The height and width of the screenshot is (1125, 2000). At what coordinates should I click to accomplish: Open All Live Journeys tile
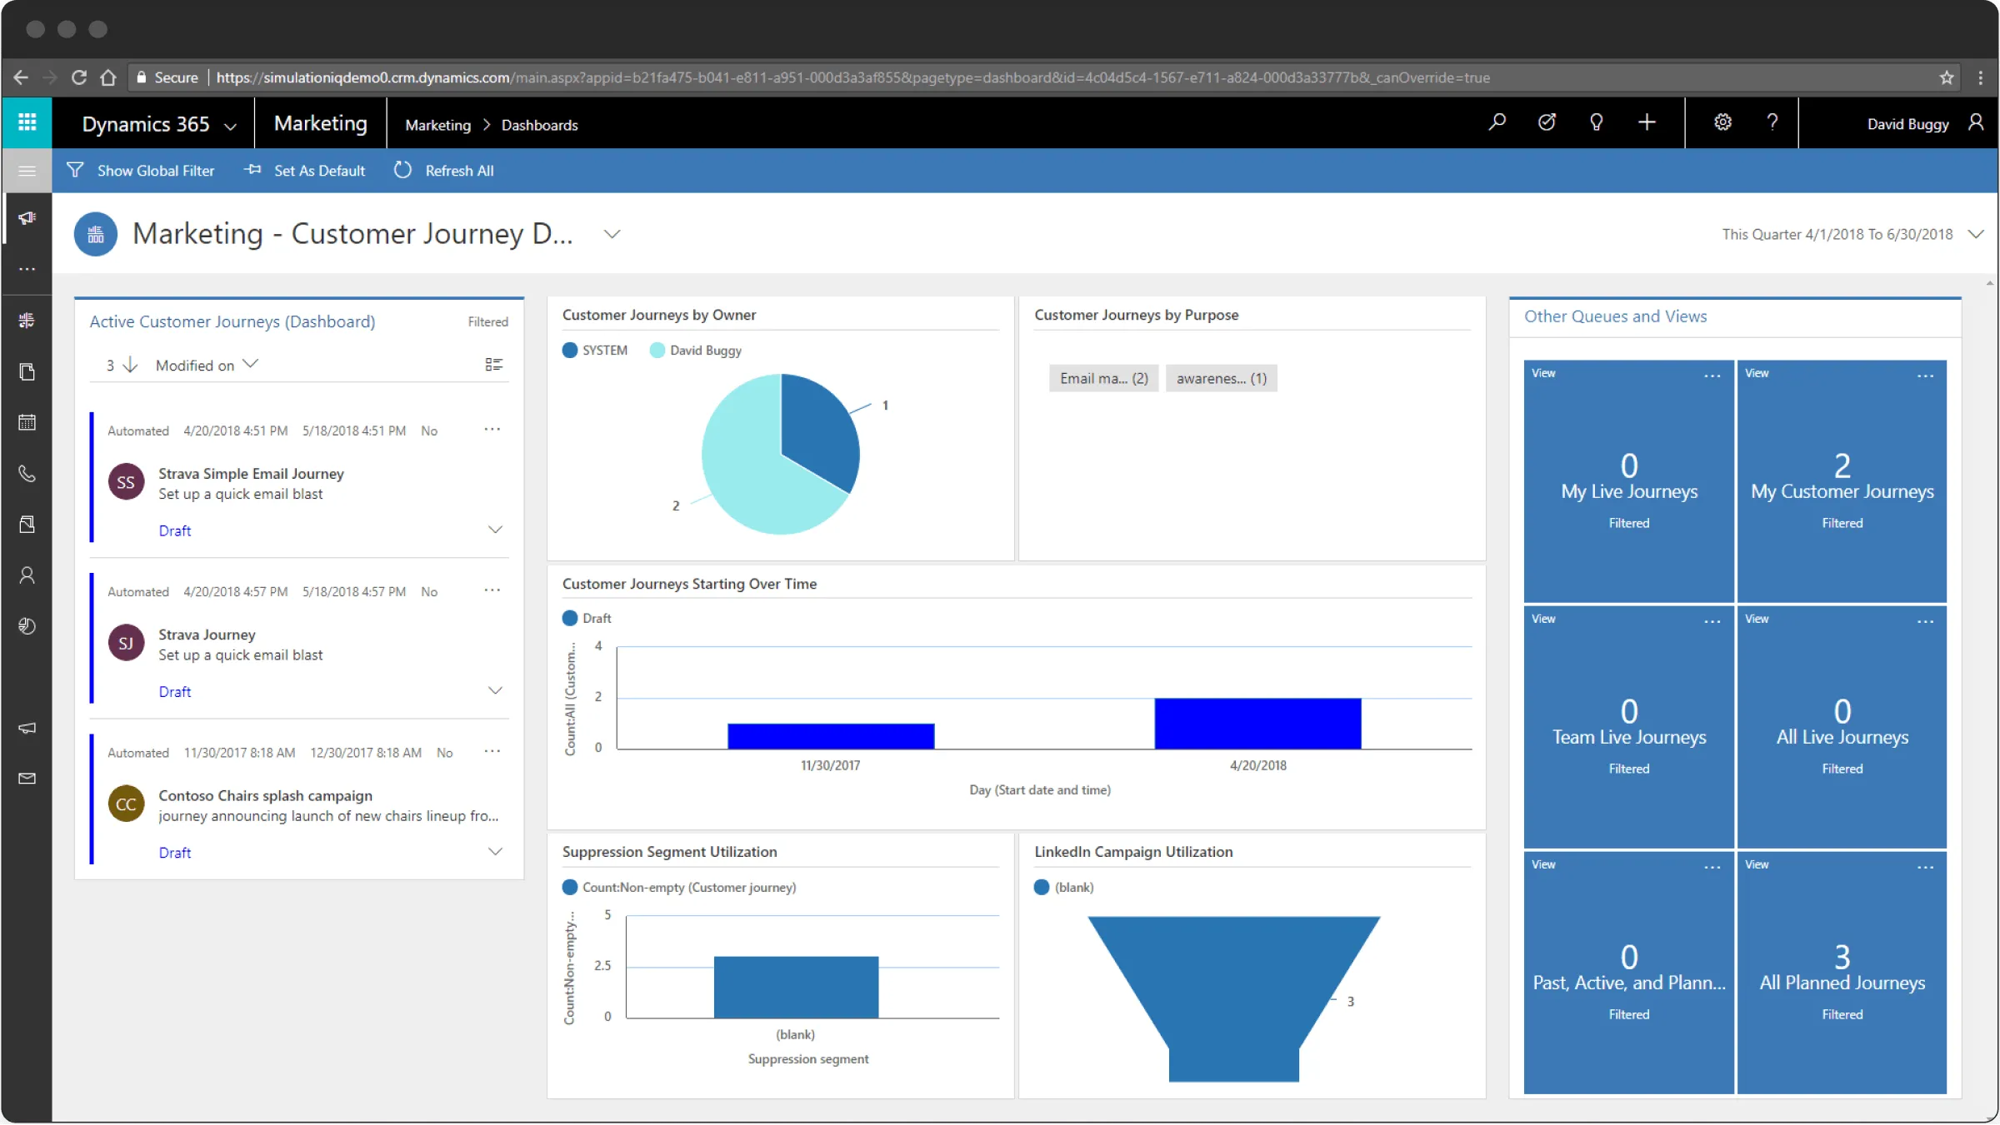pos(1842,727)
